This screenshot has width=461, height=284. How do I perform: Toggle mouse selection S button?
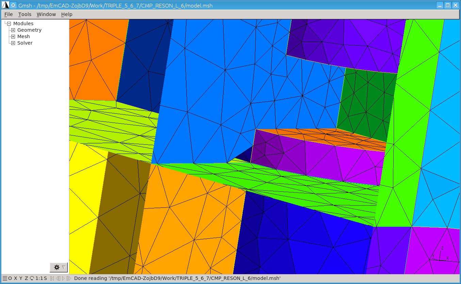[45, 278]
